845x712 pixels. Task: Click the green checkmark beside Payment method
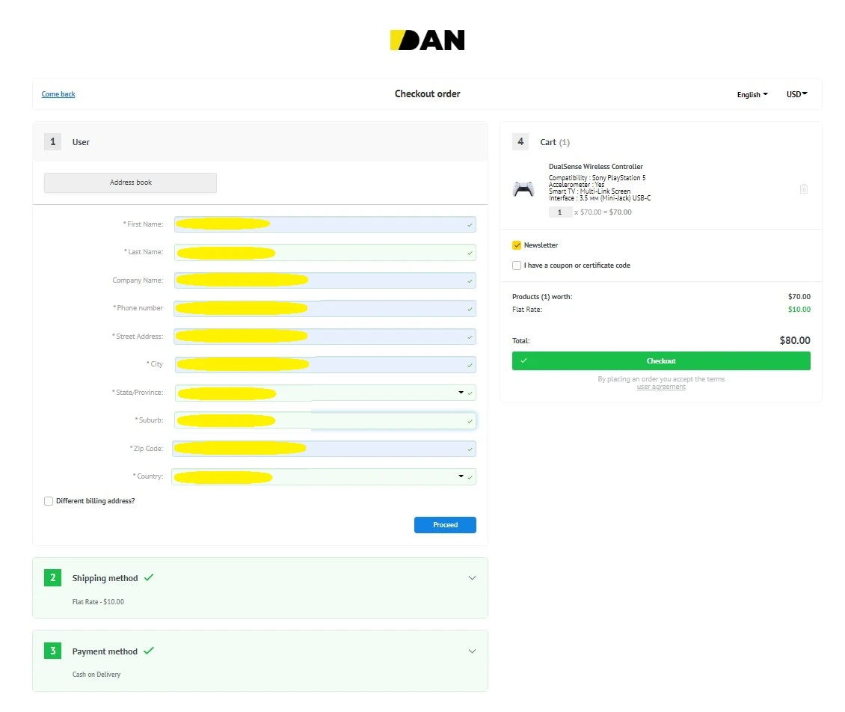[149, 651]
